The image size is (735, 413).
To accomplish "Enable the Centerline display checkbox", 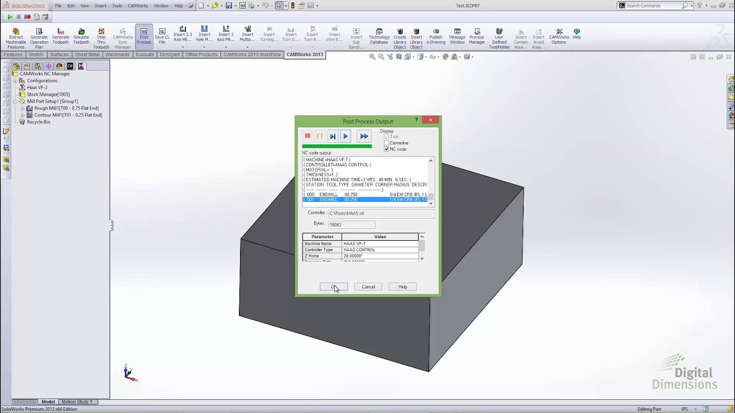I will 386,143.
